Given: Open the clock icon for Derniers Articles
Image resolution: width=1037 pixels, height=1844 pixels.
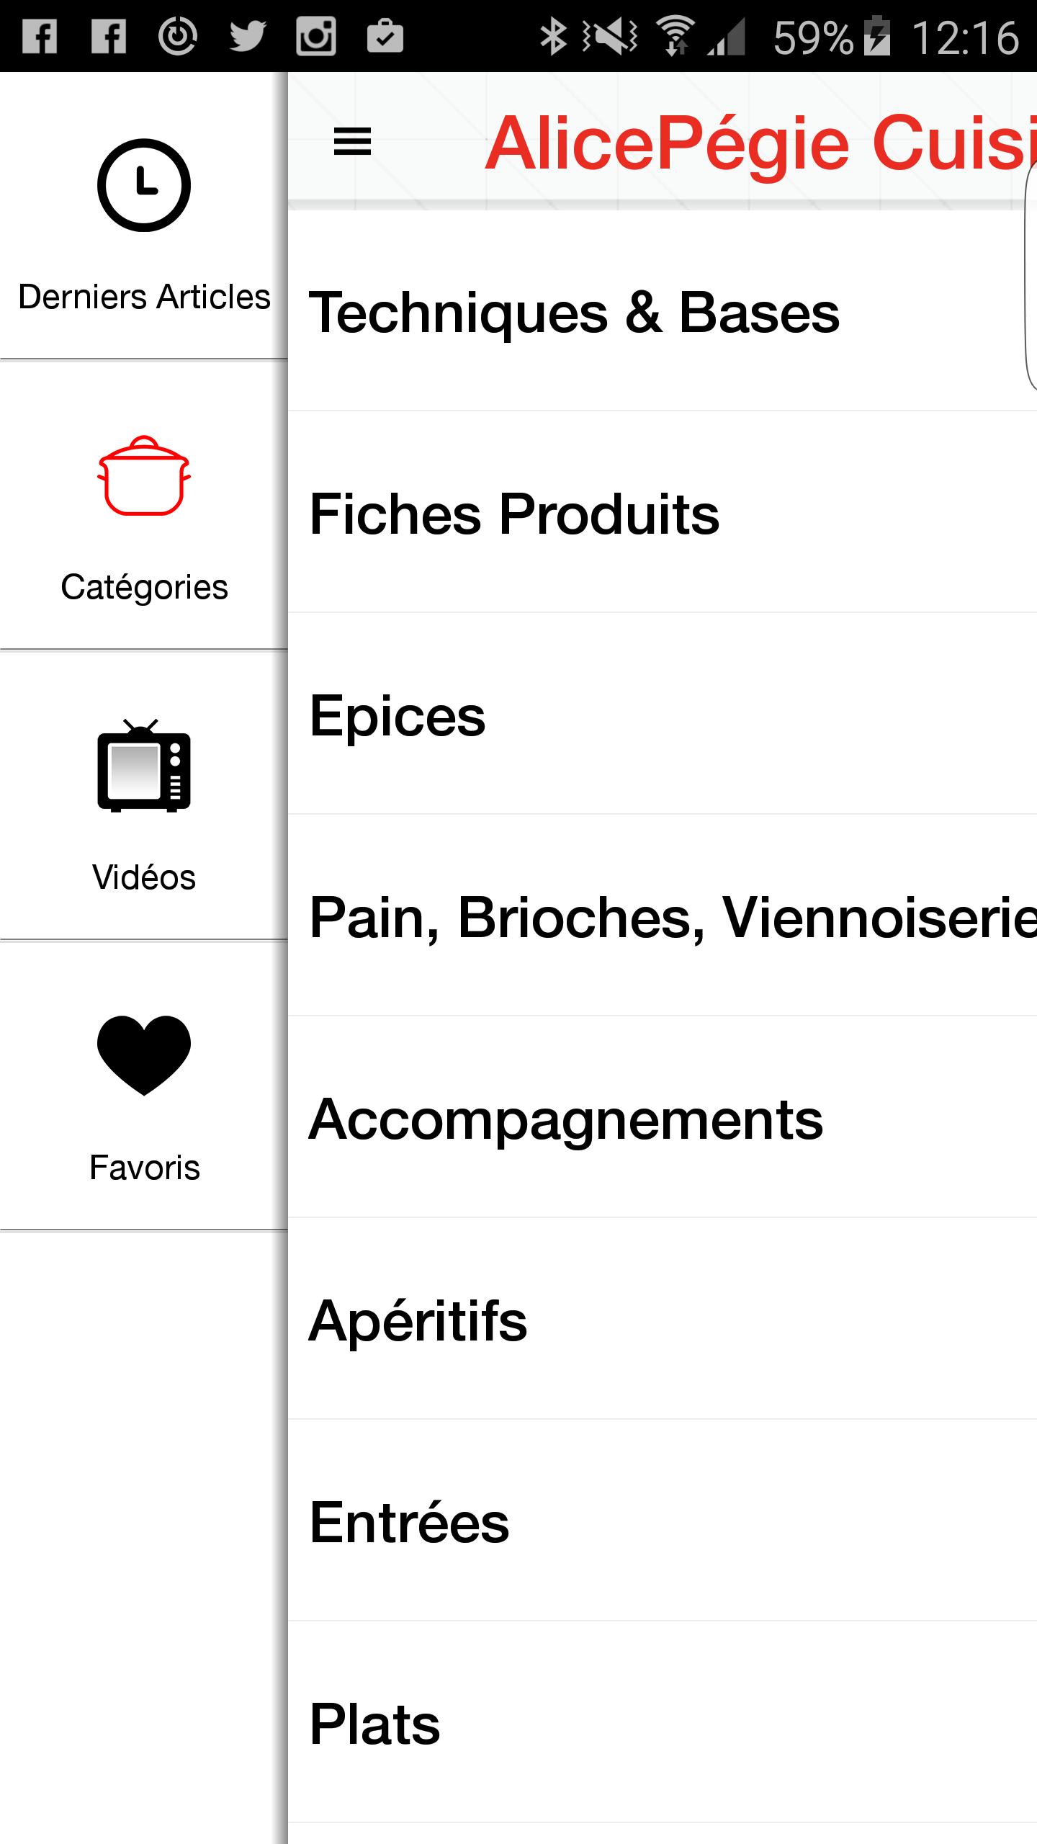Looking at the screenshot, I should tap(144, 185).
